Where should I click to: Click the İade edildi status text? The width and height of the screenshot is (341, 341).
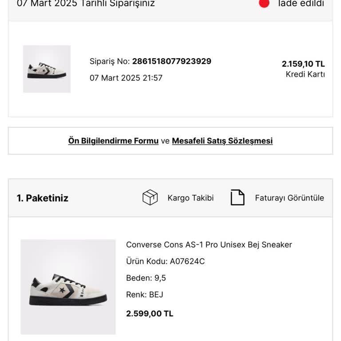[301, 4]
